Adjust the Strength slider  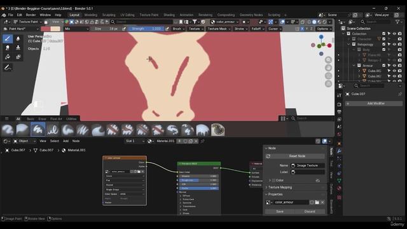pos(146,29)
